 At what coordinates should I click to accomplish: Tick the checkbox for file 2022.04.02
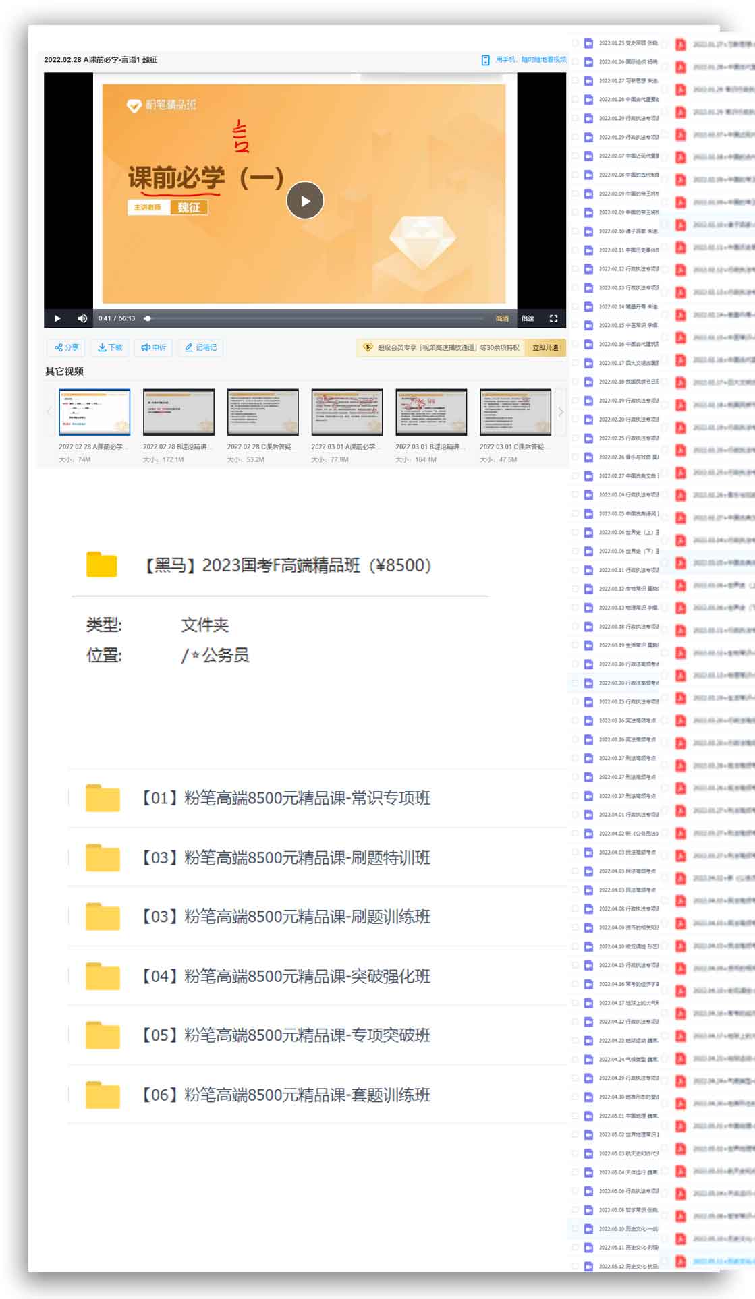[x=575, y=834]
